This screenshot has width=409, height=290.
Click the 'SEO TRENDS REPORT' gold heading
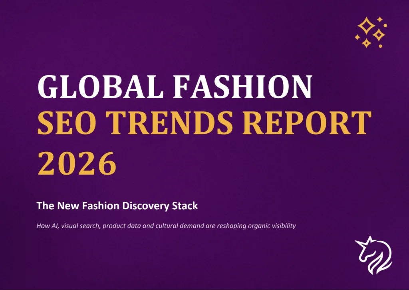204,123
